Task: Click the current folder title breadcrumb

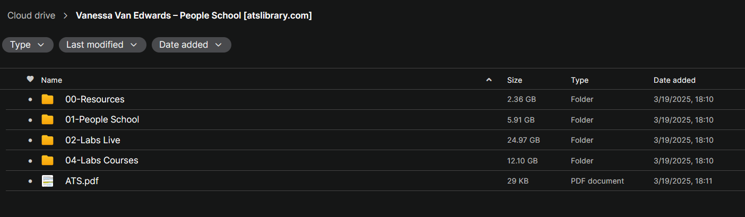Action: (194, 15)
